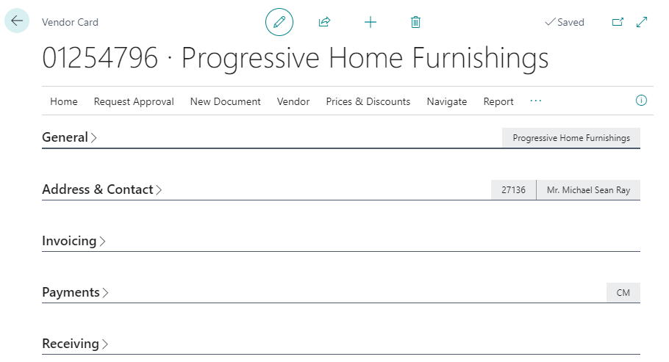669x362 pixels.
Task: Click the Mr. Michael Sean Ray summary field
Action: click(588, 189)
